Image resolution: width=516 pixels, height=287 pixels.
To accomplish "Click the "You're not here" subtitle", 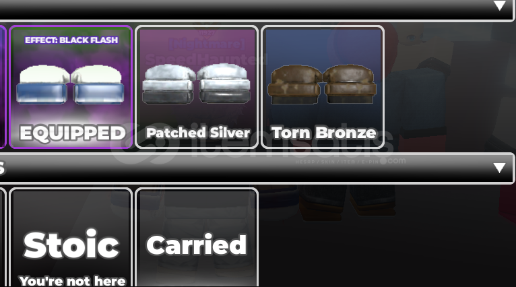I will pyautogui.click(x=72, y=281).
